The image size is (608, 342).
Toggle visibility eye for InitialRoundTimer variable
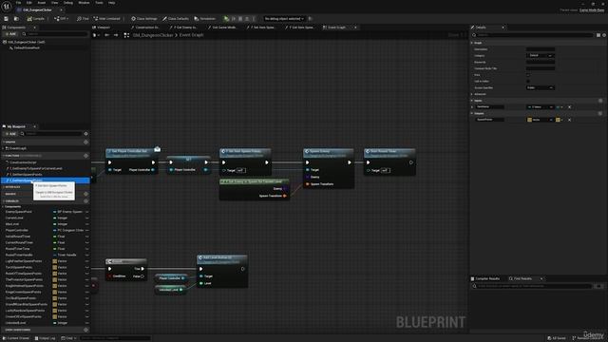(x=86, y=237)
